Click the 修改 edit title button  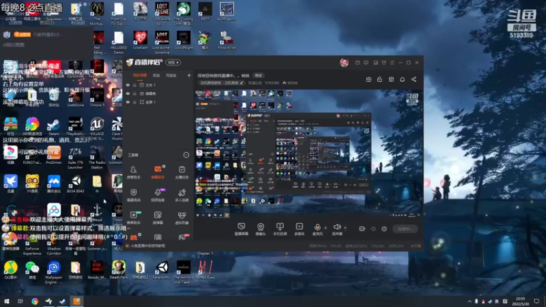pos(259,76)
